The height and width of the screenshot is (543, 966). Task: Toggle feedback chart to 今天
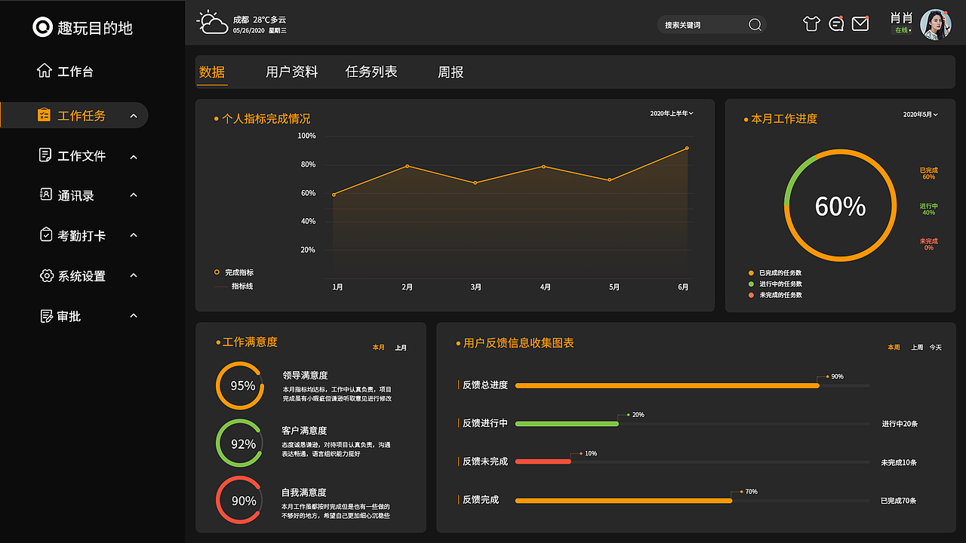(x=936, y=347)
